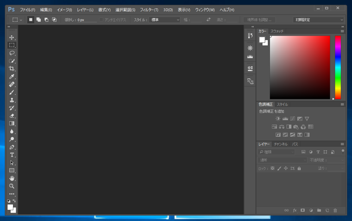This screenshot has height=221, width=352.
Task: Select the Path Selection tool
Action: (x=12, y=163)
